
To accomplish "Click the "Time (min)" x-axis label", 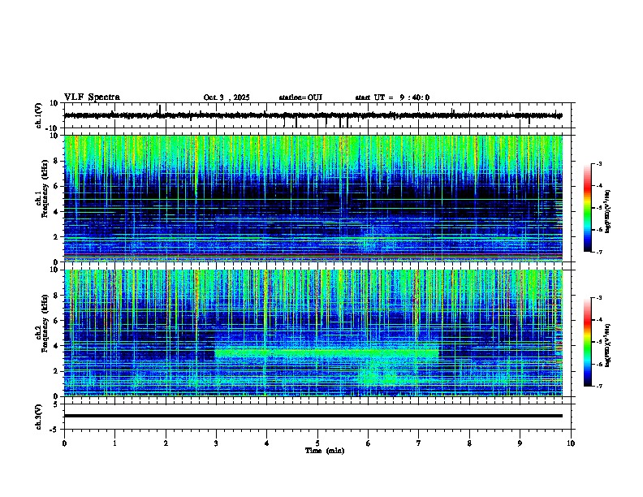I will coord(325,451).
